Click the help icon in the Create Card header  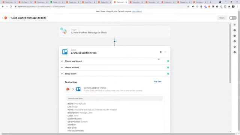[x=160, y=52]
